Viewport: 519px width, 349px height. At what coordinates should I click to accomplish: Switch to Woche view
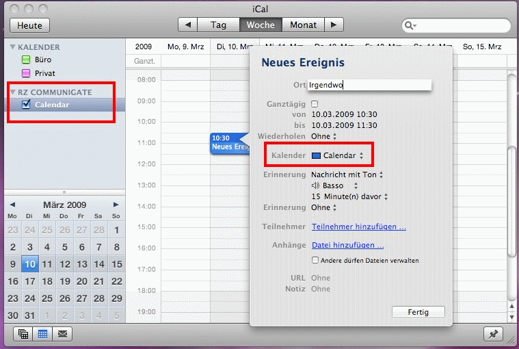coord(261,25)
